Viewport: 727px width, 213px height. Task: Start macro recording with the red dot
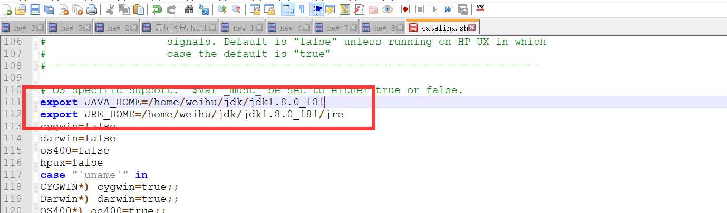click(405, 9)
